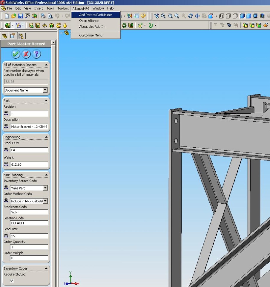
Task: Open Print Preview icon
Action: click(x=50, y=16)
